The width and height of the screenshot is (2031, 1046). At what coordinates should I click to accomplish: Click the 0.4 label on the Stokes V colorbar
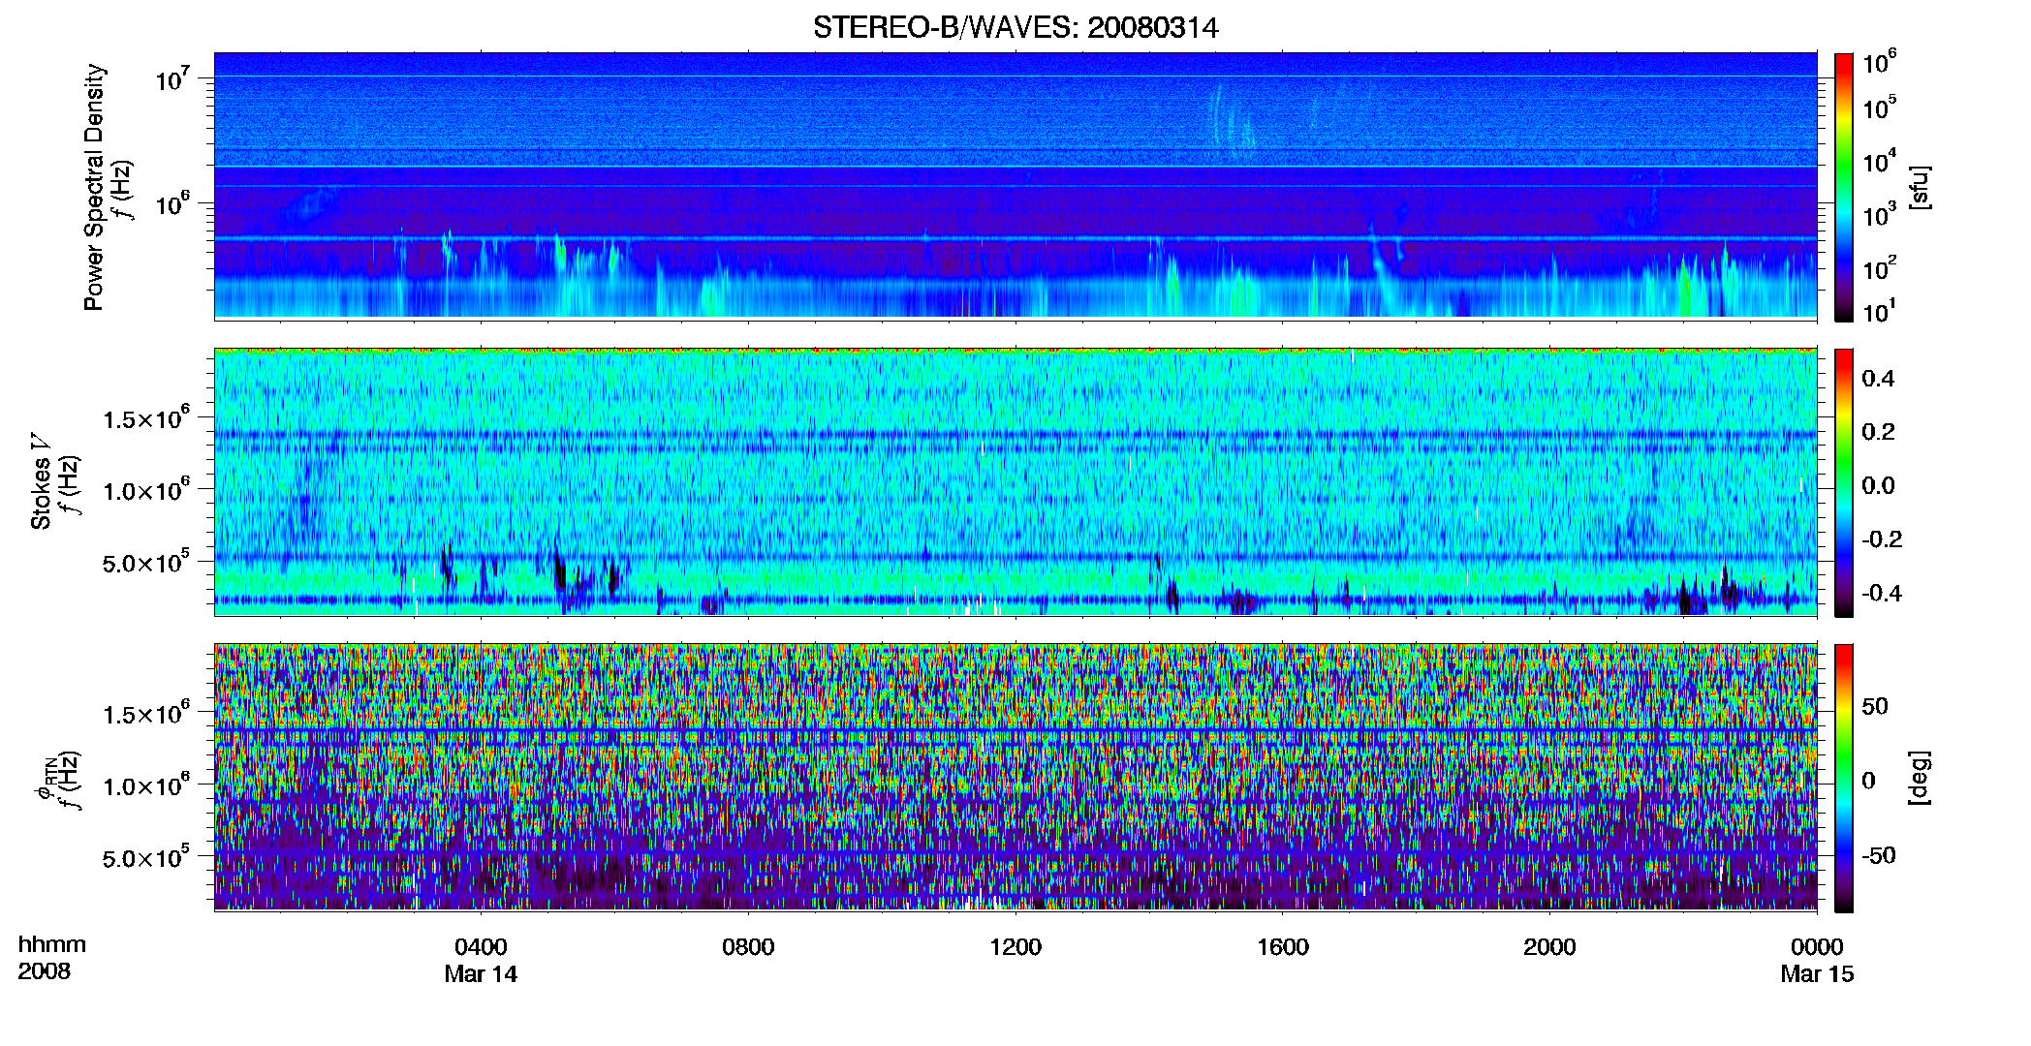(x=1878, y=379)
